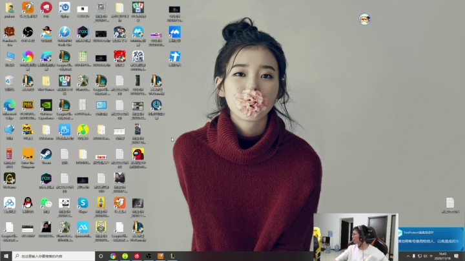Select the This PC desktop icon

pos(10,57)
